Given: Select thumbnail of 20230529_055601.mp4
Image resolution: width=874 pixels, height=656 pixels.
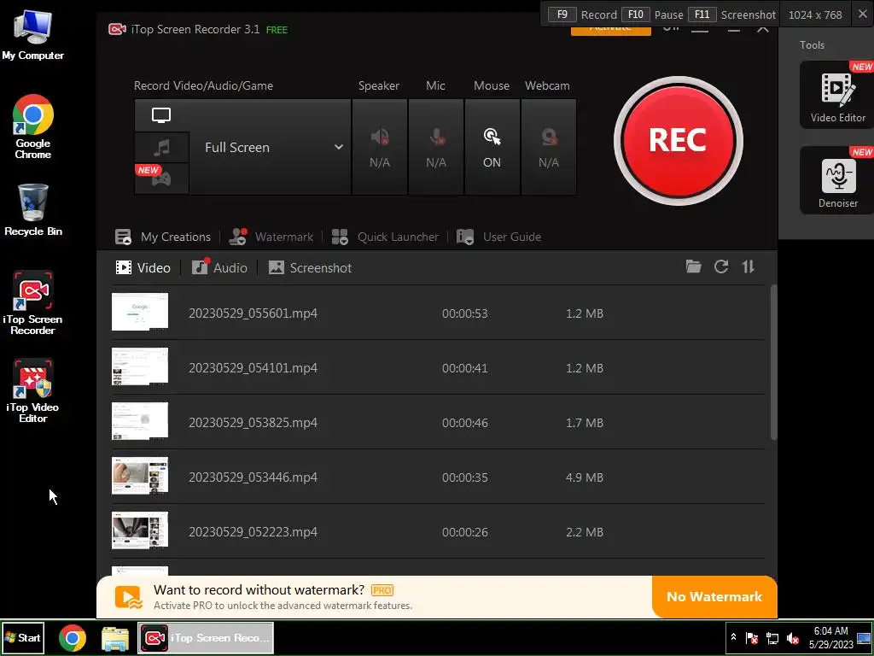Looking at the screenshot, I should (140, 312).
